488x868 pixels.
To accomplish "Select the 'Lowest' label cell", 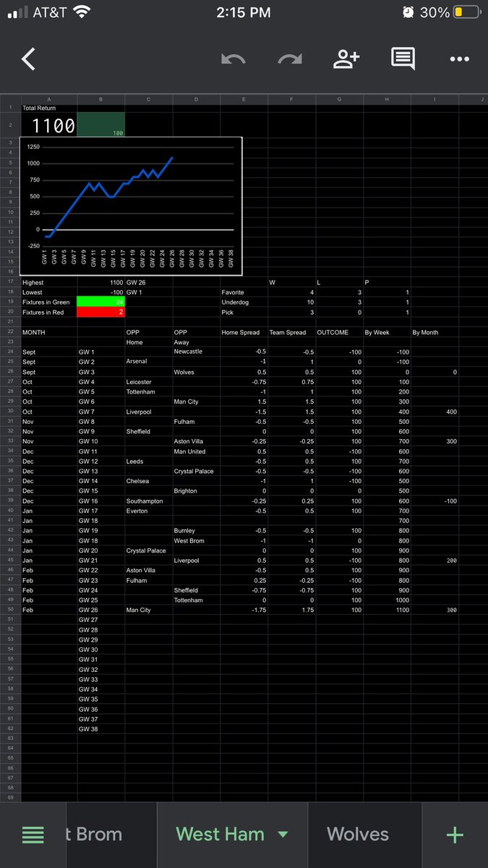I will coord(49,292).
